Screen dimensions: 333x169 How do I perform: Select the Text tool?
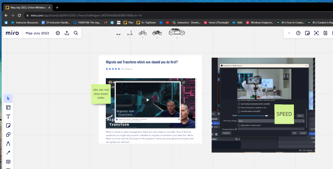coord(8,116)
